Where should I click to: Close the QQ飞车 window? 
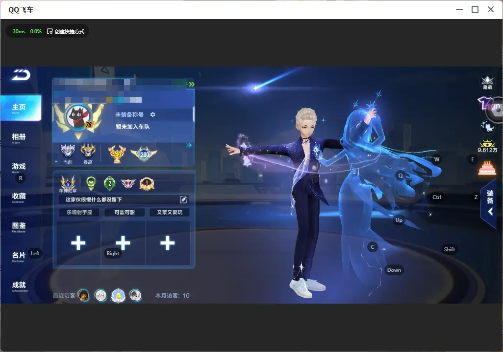[491, 10]
